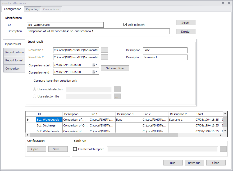
Task: Click the File 1 column header
Action: 102,114
